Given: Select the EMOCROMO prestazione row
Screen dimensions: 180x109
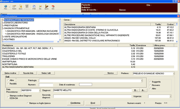Looking at the screenshot, I should point(88,49).
